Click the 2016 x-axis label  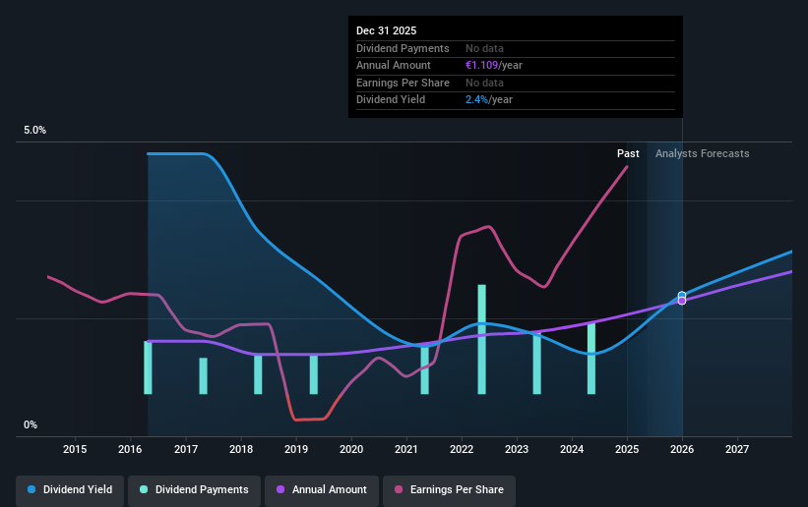[x=130, y=449]
